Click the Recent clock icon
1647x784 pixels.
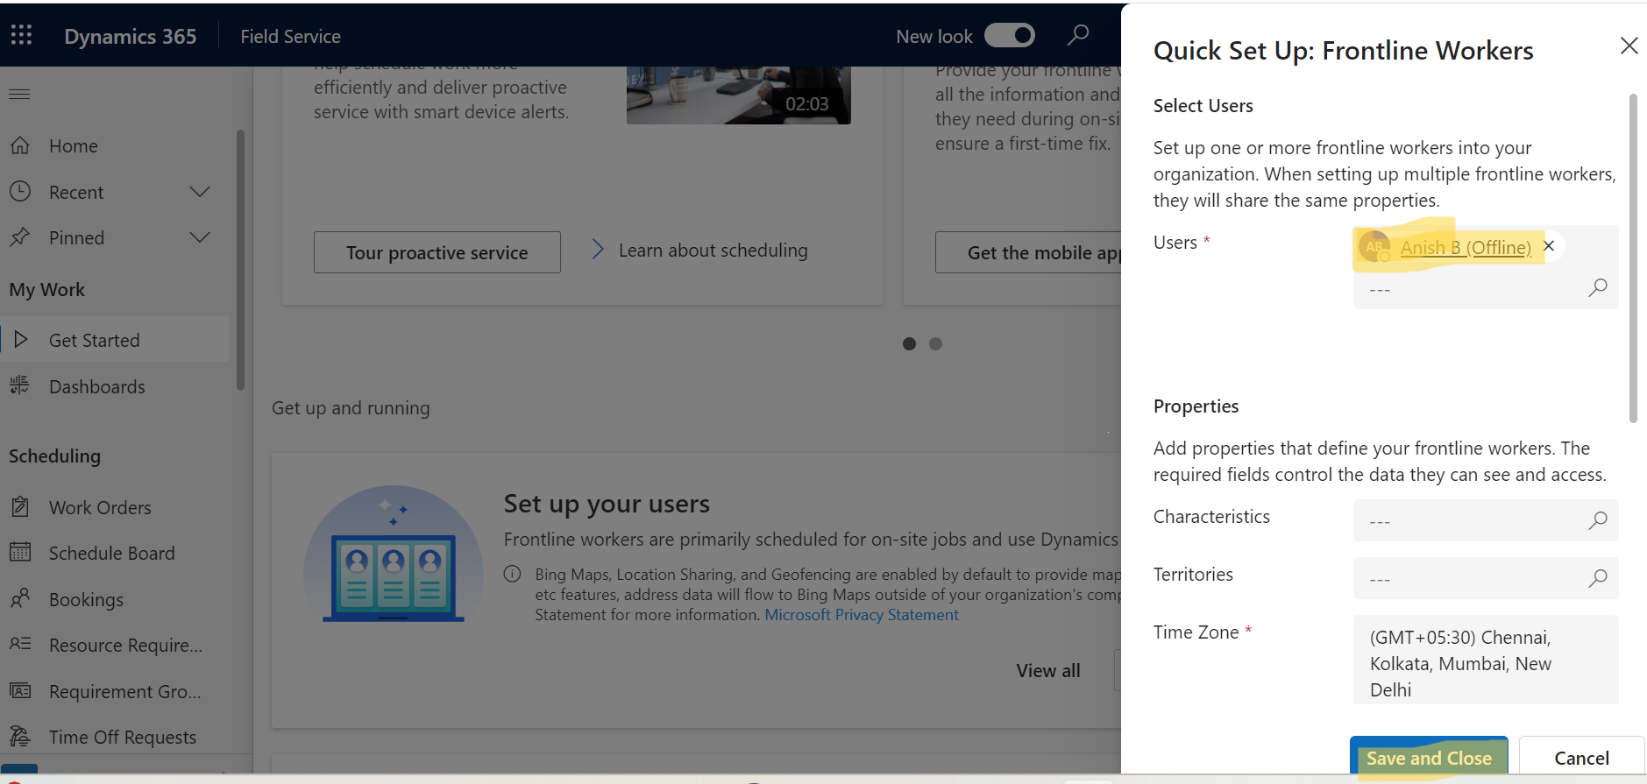coord(20,191)
